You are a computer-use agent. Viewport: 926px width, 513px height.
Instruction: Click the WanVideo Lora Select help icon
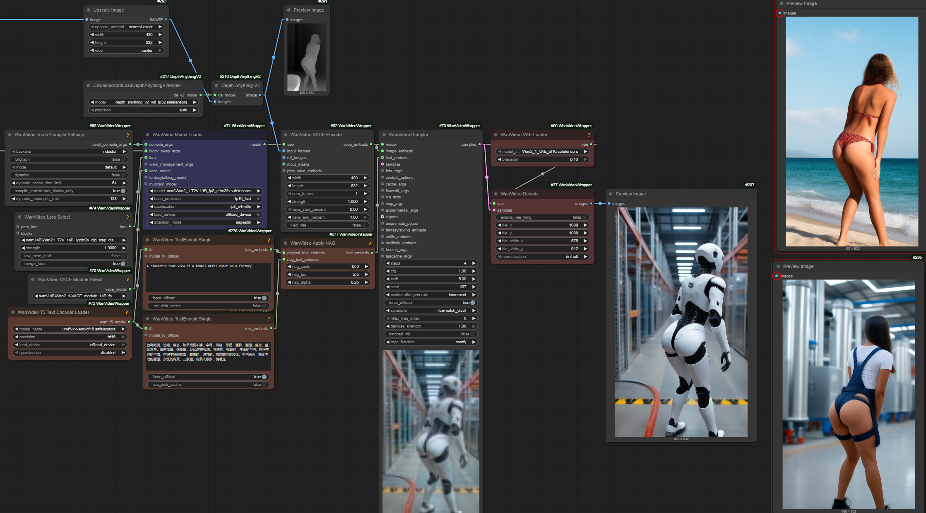(x=127, y=217)
